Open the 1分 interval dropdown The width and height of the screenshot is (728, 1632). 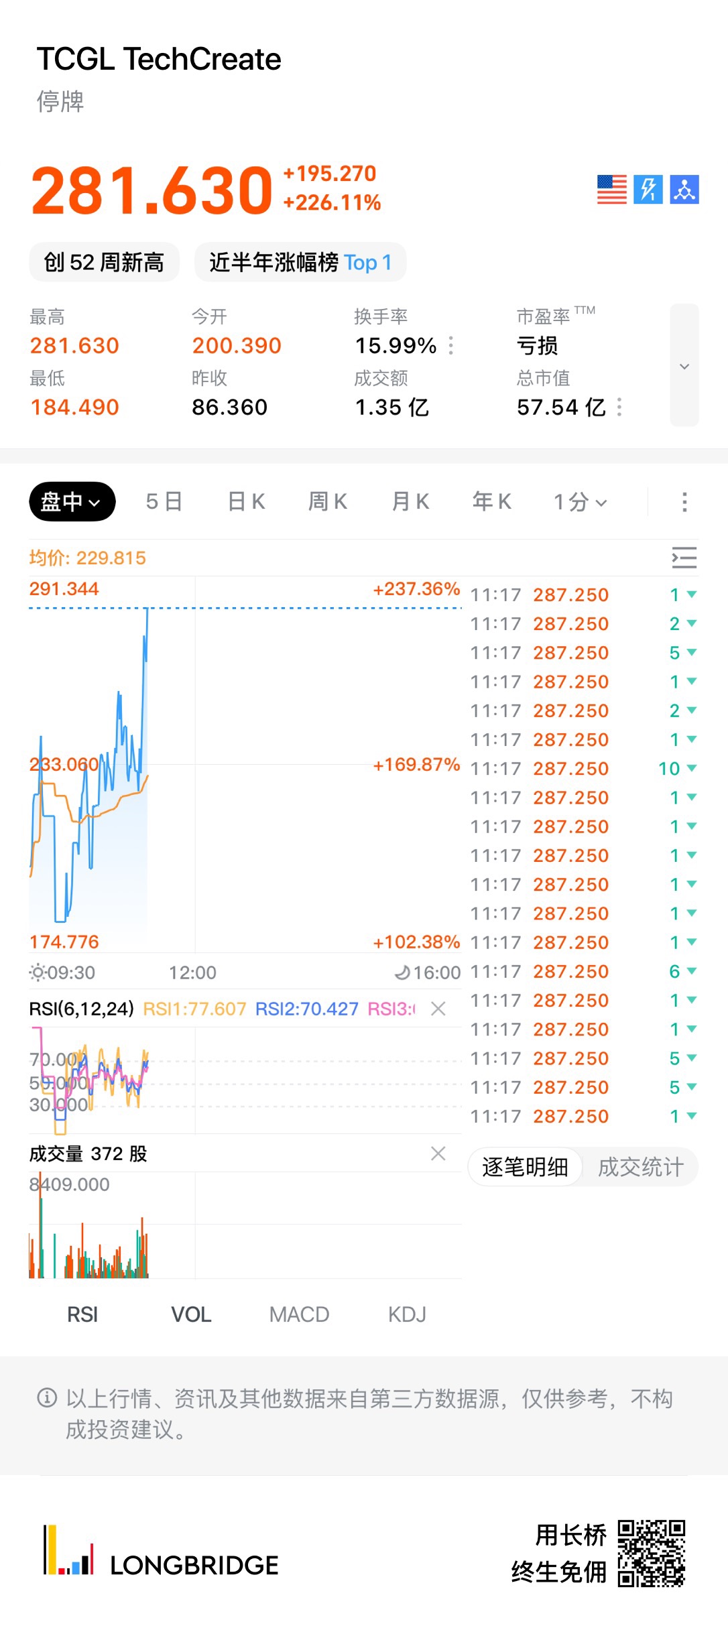[x=580, y=502]
